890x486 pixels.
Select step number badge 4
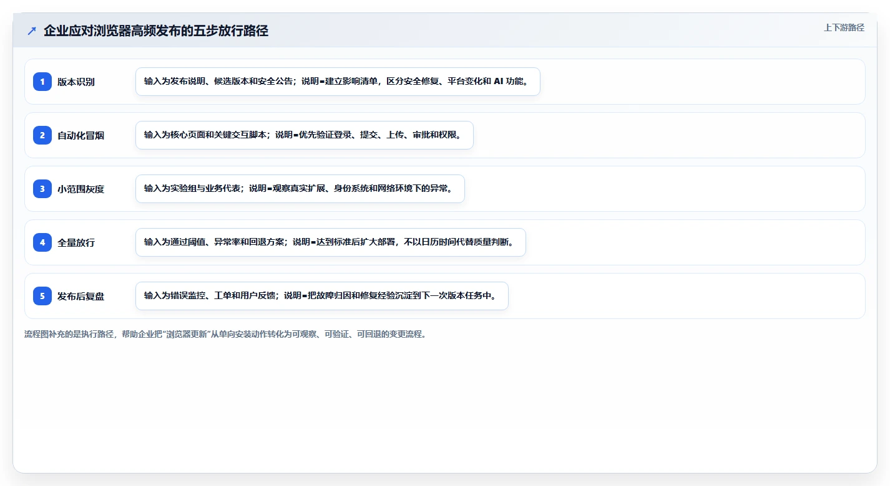[42, 242]
